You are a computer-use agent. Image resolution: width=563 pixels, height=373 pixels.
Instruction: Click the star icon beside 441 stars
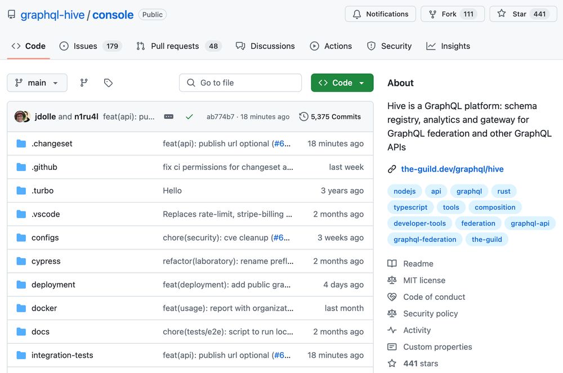tap(392, 363)
